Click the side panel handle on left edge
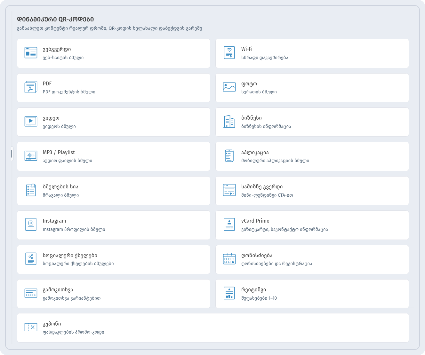Image resolution: width=425 pixels, height=355 pixels. coord(12,154)
